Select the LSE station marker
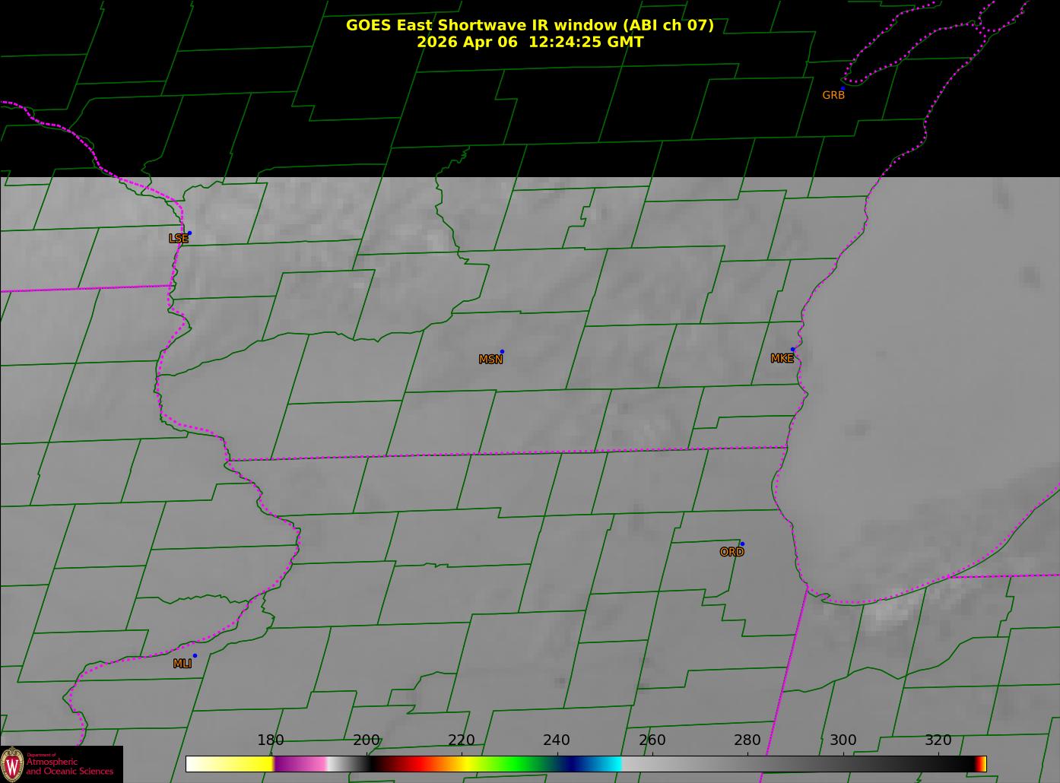The image size is (1060, 783). pyautogui.click(x=179, y=238)
